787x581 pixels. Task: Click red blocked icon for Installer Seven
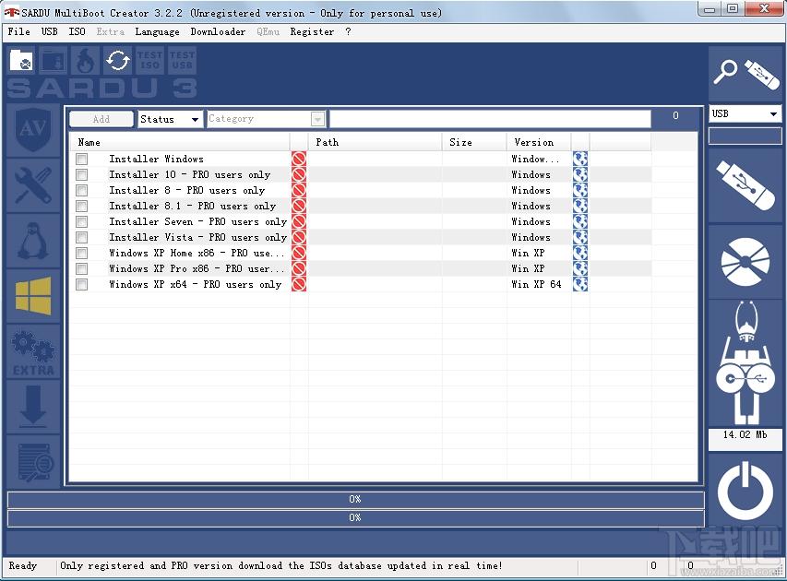tap(299, 221)
